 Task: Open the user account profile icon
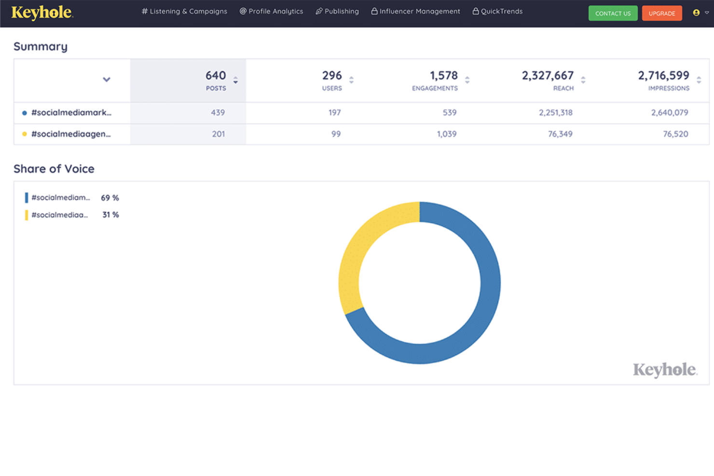[x=696, y=13]
